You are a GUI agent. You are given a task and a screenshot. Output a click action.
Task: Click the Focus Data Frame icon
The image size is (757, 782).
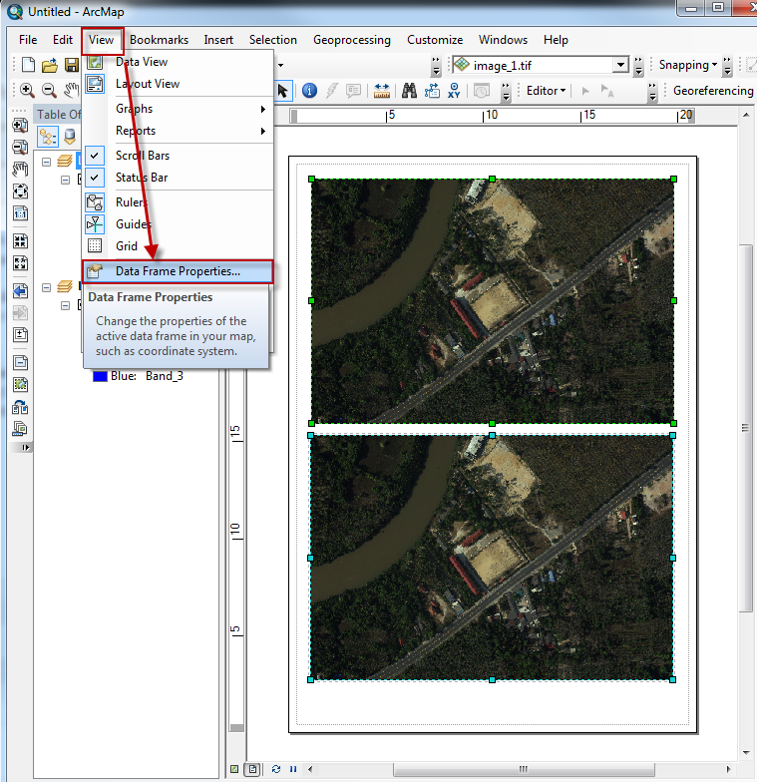click(x=20, y=385)
